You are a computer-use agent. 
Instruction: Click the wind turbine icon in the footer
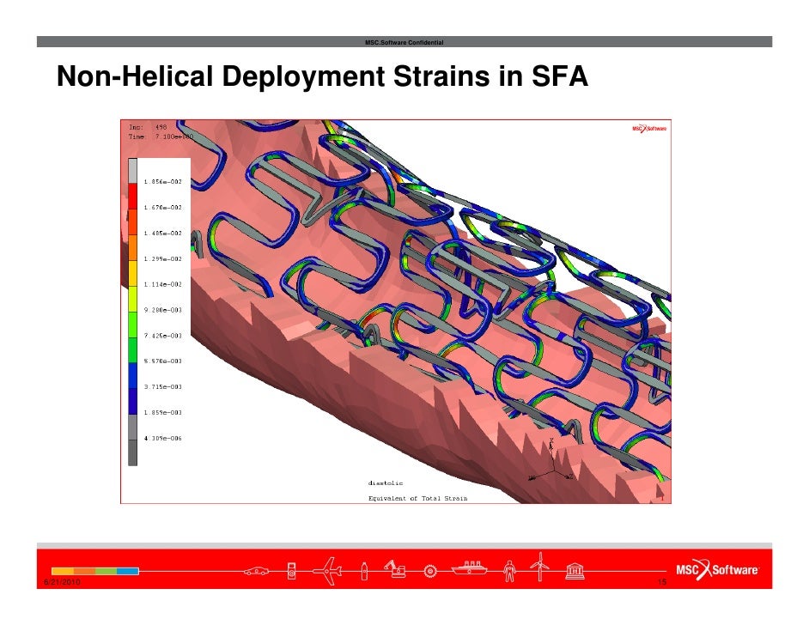[539, 567]
